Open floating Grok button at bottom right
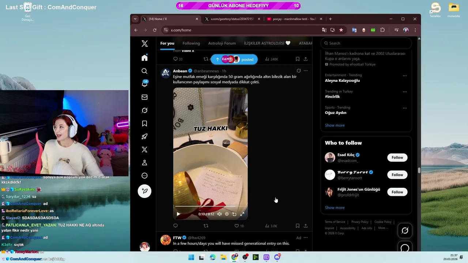Viewport: 468px width, 263px height. 405,230
